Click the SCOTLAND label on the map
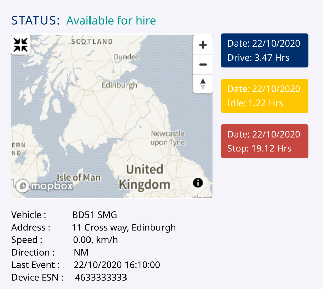Image resolution: width=323 pixels, height=289 pixels. click(92, 41)
